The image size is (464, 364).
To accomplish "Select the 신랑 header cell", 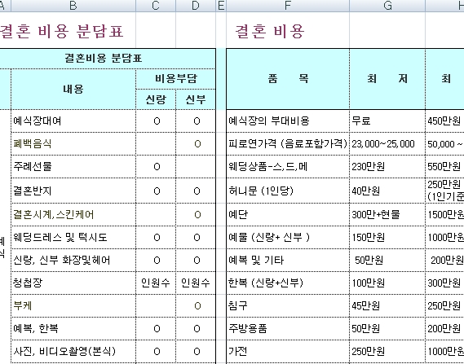I will coord(156,99).
